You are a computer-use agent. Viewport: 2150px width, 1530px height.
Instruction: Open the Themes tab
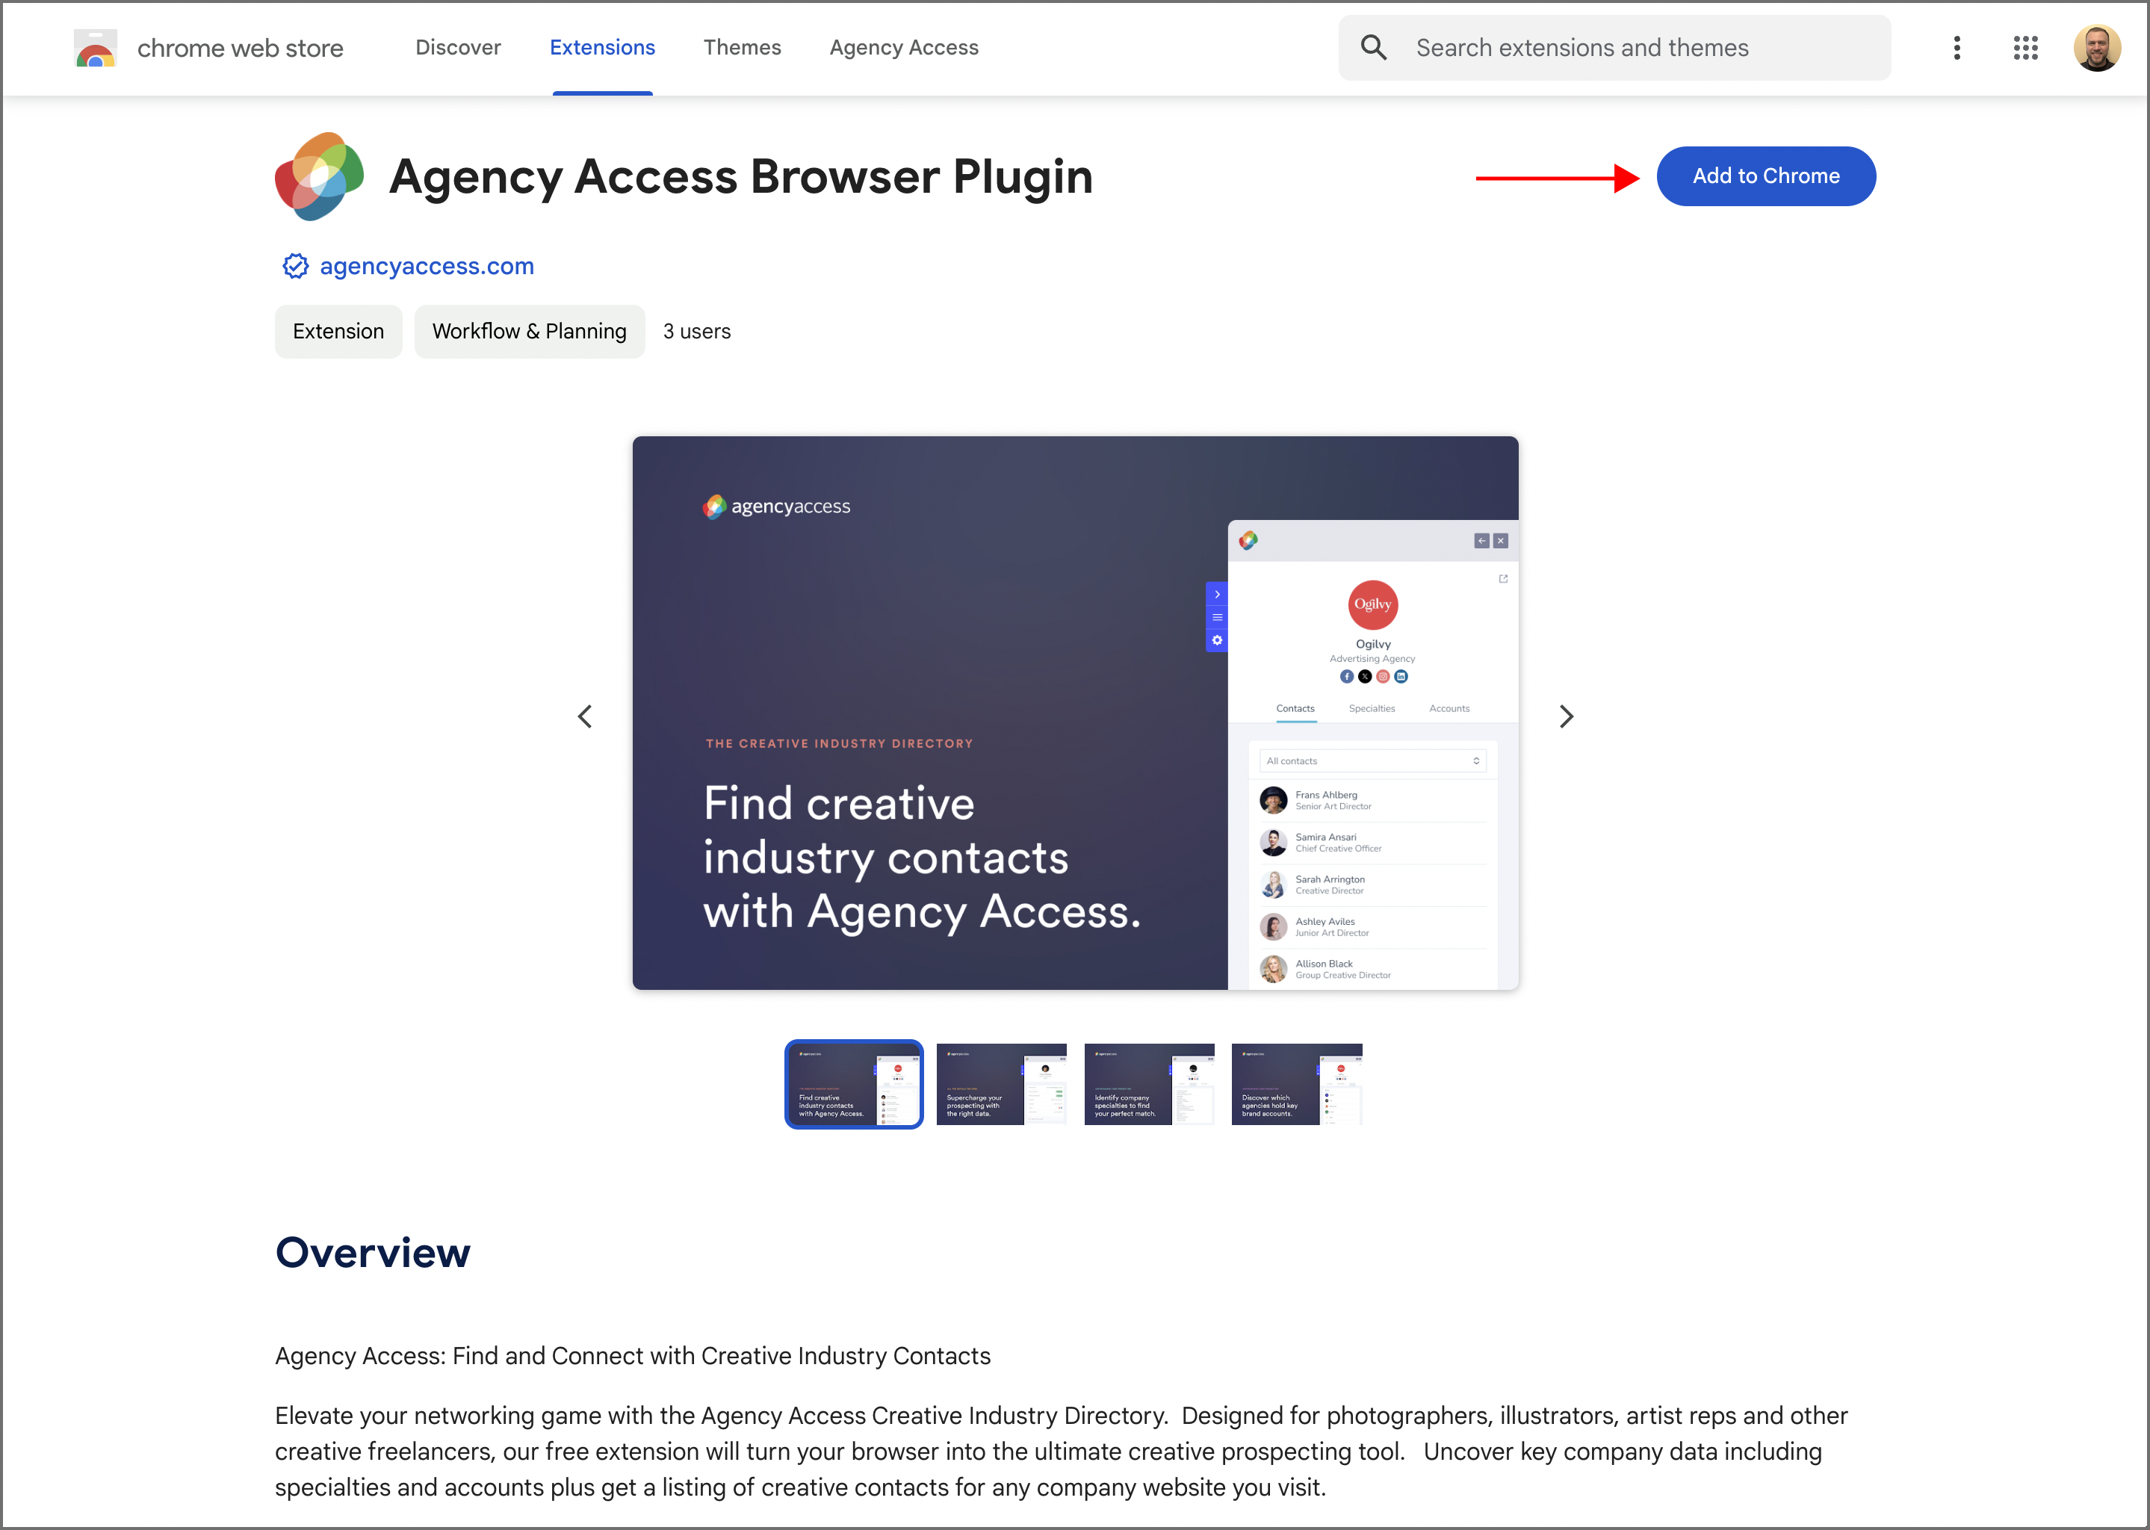pos(743,47)
